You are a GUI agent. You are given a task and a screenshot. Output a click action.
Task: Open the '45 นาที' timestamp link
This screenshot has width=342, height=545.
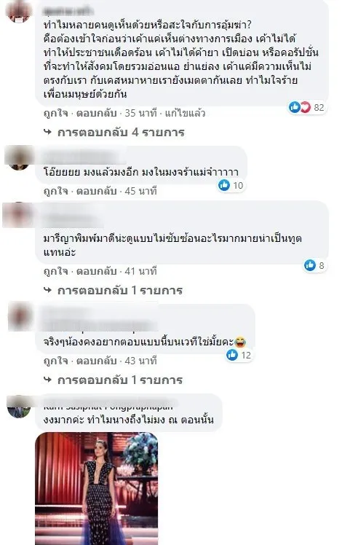coord(140,191)
